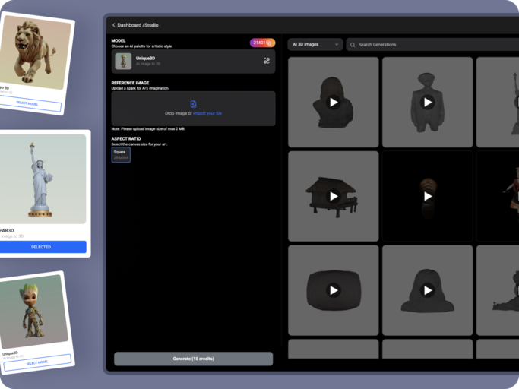Play the bust head 3D generation
Screen dimensions: 519x389
[x=333, y=102]
